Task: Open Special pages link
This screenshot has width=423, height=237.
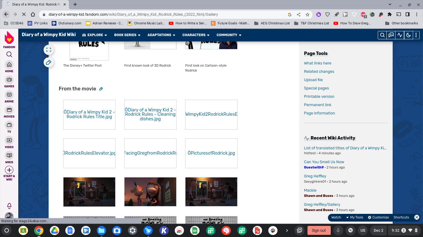Action: (x=316, y=88)
